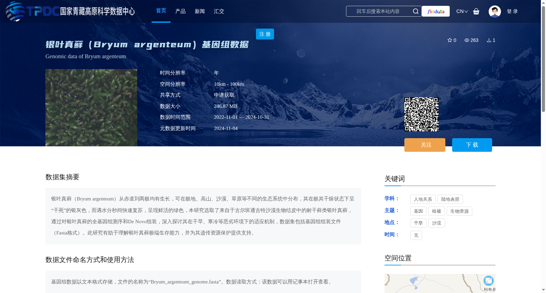Select the 陆地表层 keyword tag
Image resolution: width=546 pixels, height=293 pixels.
point(450,199)
